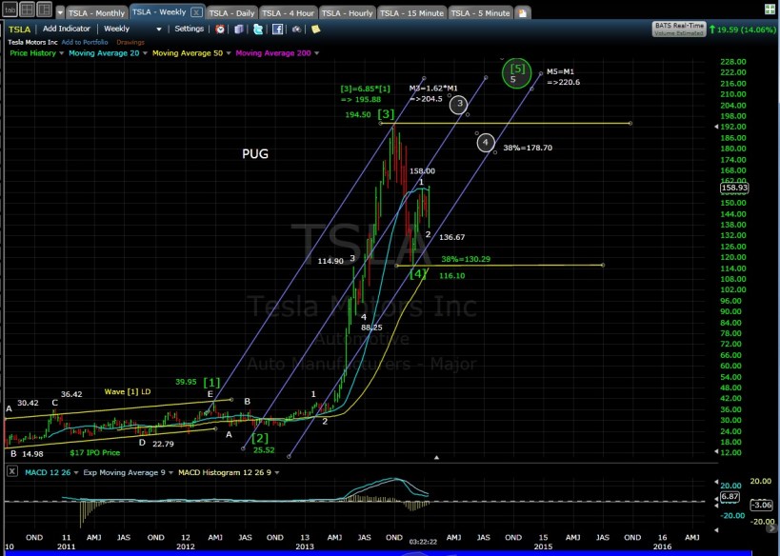Click the TSLA ticker symbol field
Image resolution: width=780 pixels, height=556 pixels.
point(19,30)
